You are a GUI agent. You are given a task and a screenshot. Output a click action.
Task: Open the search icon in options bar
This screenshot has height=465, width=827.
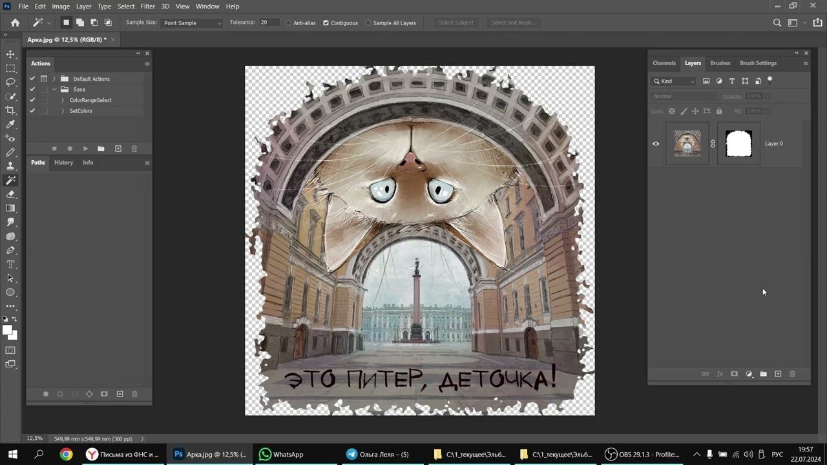tap(777, 23)
